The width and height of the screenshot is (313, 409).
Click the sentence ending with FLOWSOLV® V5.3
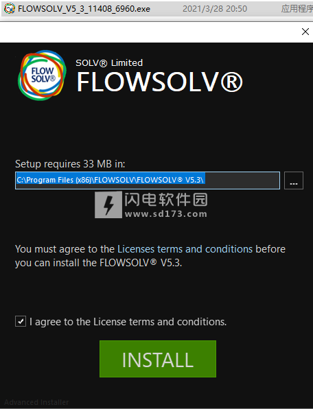pyautogui.click(x=150, y=256)
